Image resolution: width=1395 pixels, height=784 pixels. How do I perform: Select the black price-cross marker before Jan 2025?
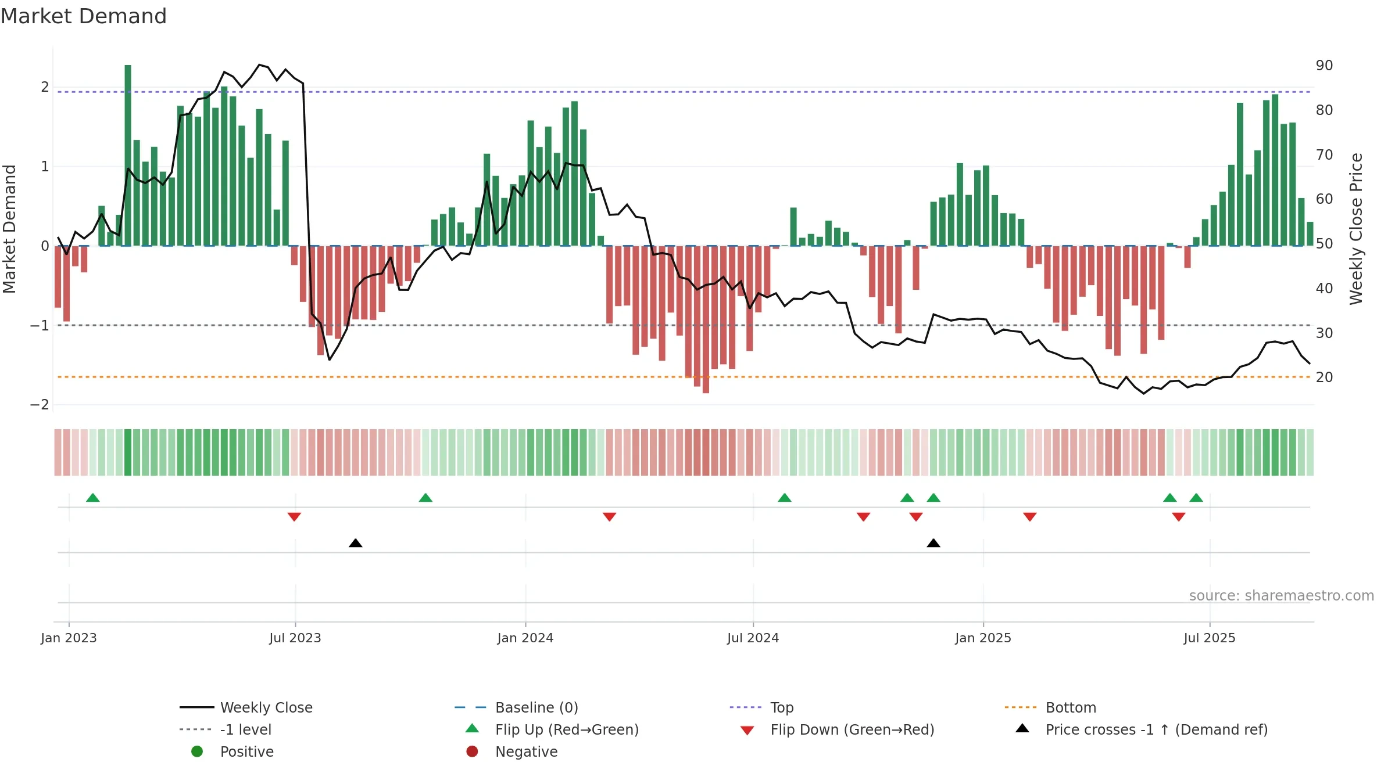pyautogui.click(x=933, y=543)
